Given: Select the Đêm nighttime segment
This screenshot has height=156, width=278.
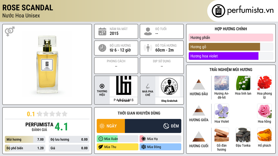Looking at the screenshot, I should tap(153, 126).
